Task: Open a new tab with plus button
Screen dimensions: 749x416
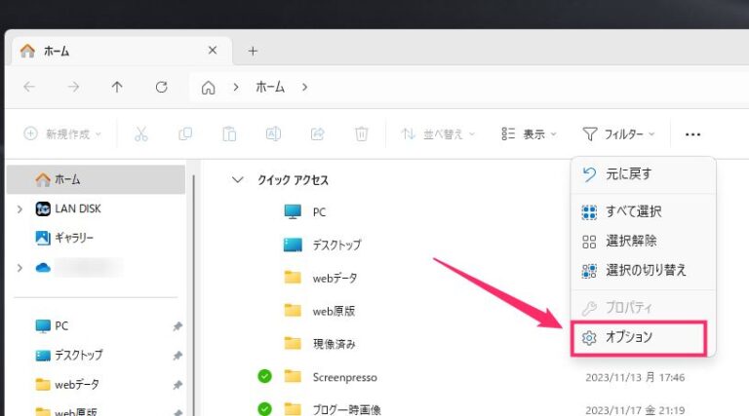Action: [x=253, y=51]
